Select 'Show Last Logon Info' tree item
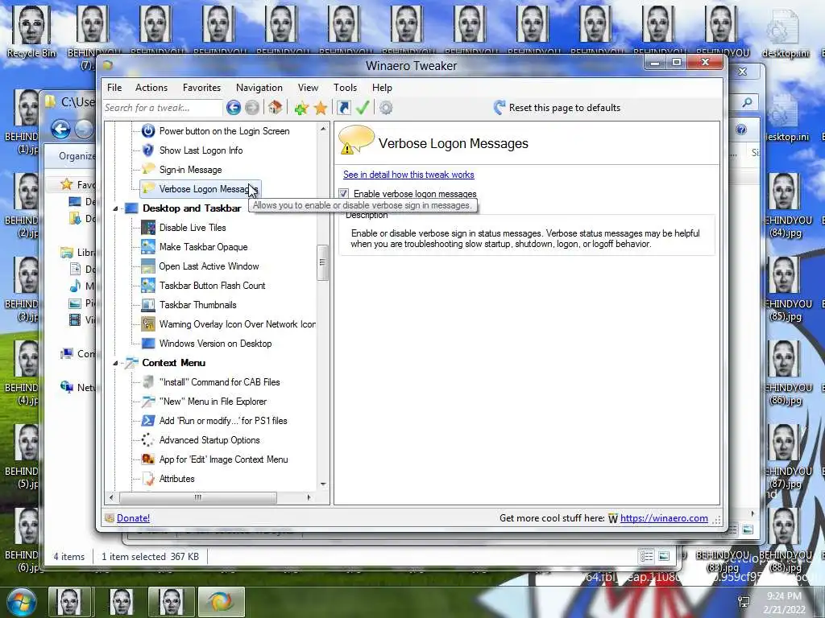Viewport: 825px width, 618px height. pos(201,150)
